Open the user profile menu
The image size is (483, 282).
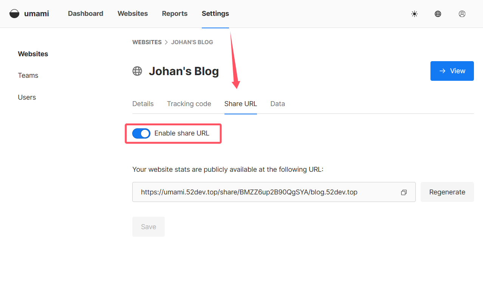[x=462, y=14]
